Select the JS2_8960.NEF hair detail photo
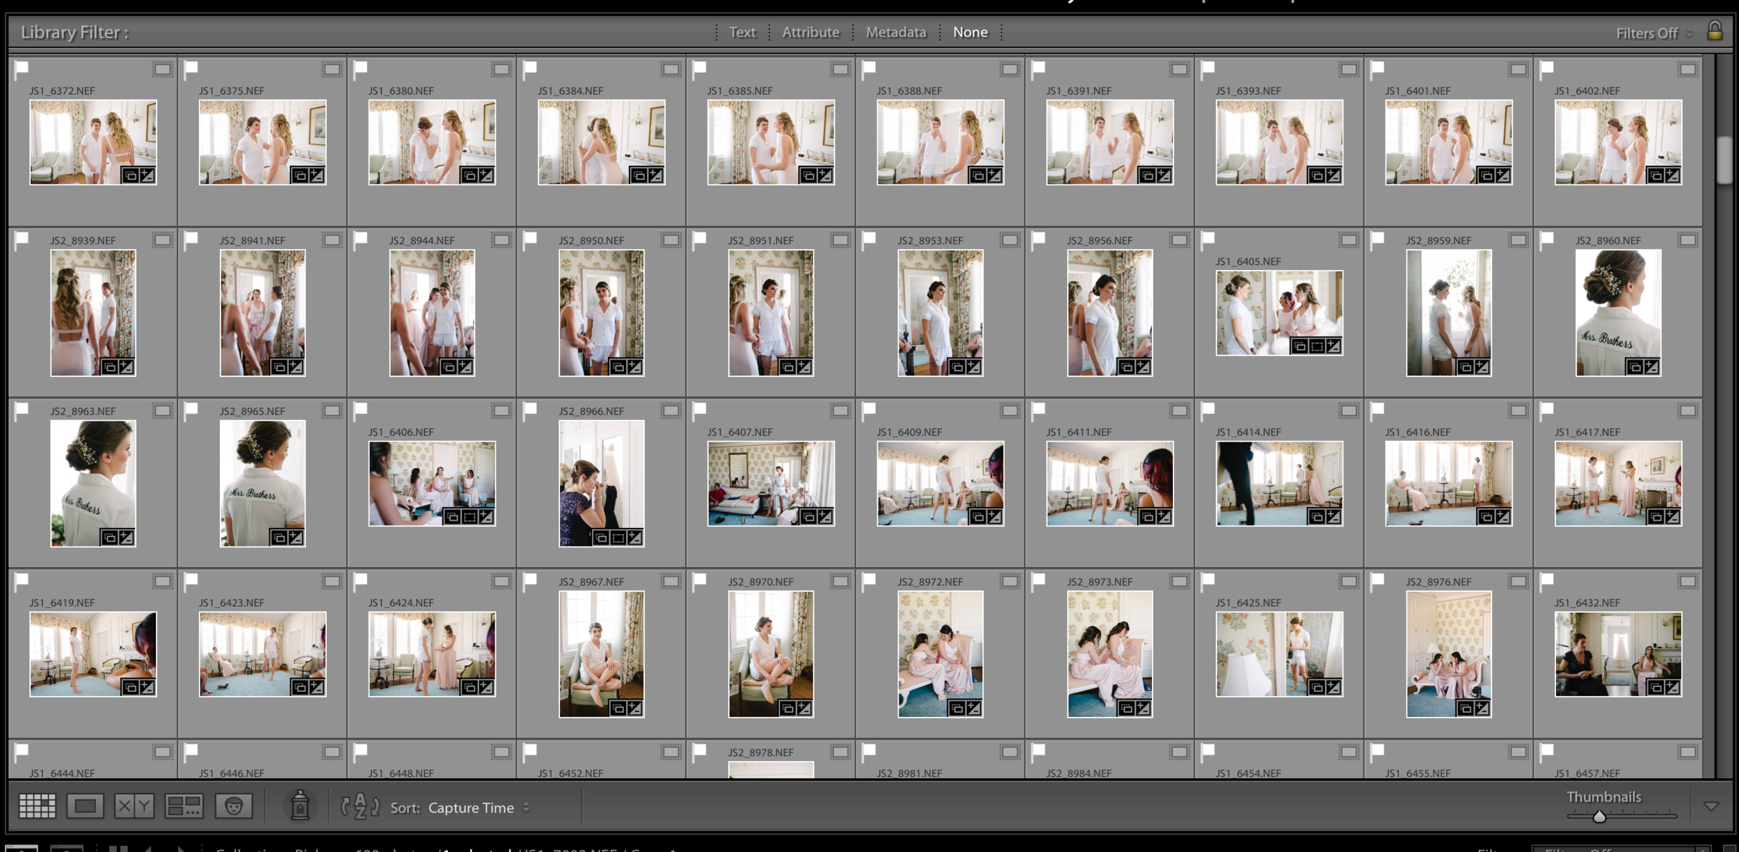This screenshot has height=852, width=1739. (x=1618, y=313)
